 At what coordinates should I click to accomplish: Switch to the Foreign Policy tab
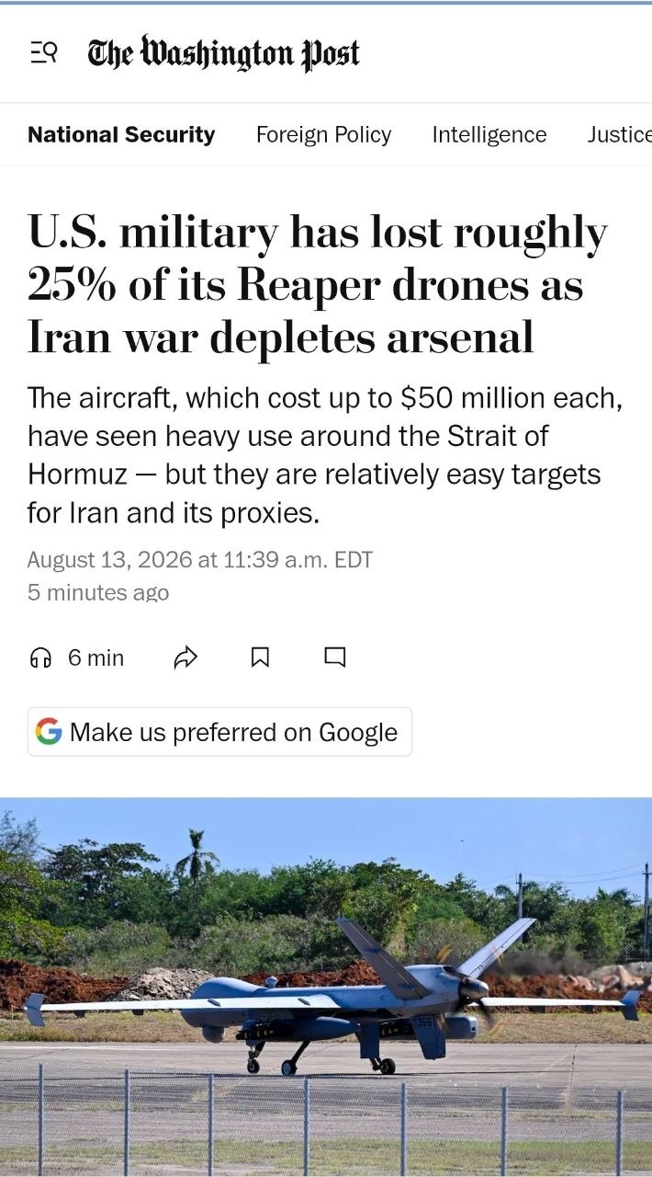323,134
